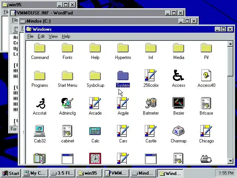Switch to VMMOUSE WordPad taskbar button

click(x=116, y=173)
